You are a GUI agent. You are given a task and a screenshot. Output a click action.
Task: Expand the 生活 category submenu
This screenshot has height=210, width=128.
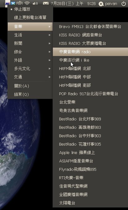pos(30,35)
